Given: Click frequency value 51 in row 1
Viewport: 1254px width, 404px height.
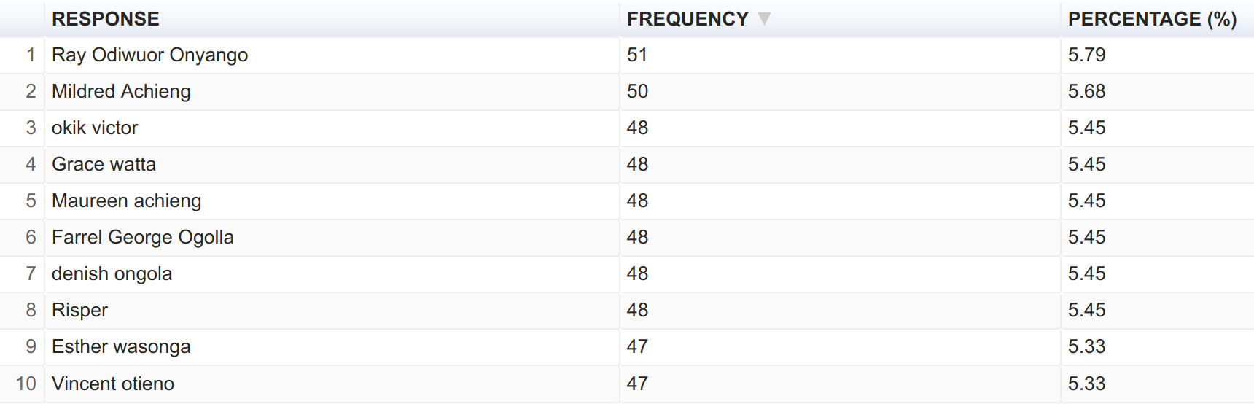Looking at the screenshot, I should click(x=637, y=55).
